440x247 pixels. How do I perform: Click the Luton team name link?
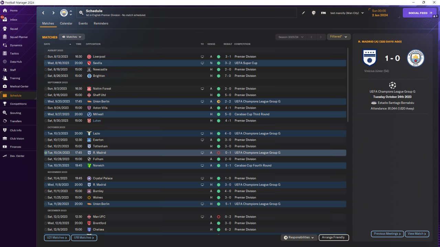[97, 121]
